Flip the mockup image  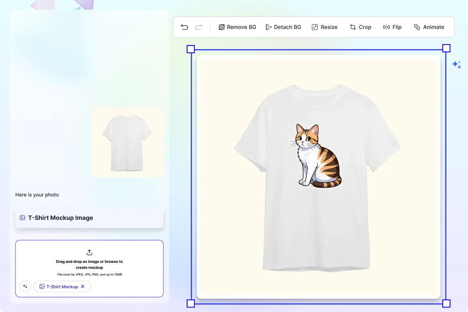(x=392, y=27)
